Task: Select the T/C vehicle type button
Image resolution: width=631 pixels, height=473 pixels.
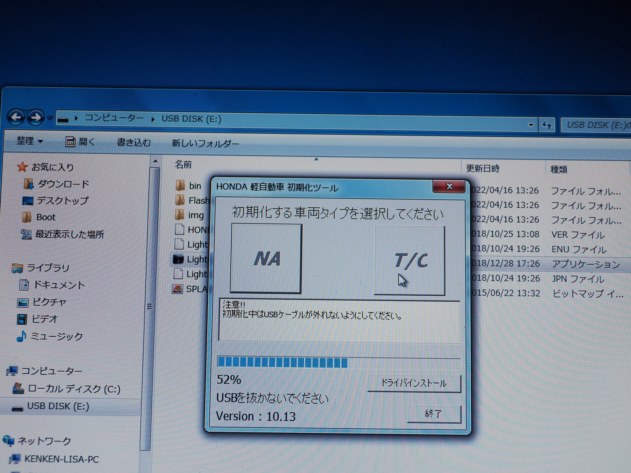Action: [410, 260]
